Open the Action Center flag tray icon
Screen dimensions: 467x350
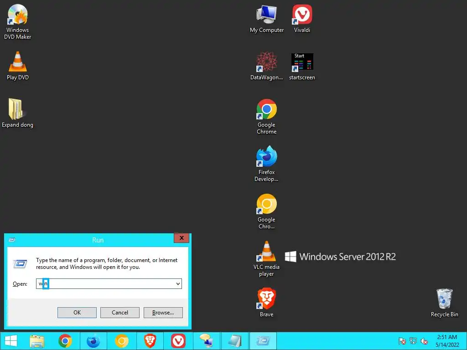[x=402, y=341]
